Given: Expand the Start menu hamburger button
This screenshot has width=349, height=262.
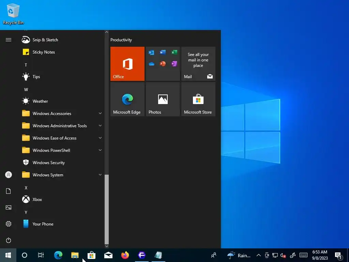Looking at the screenshot, I should 9,40.
